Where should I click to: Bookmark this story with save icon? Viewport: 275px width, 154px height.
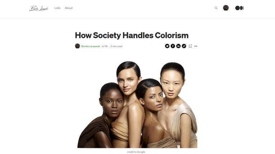point(190,46)
